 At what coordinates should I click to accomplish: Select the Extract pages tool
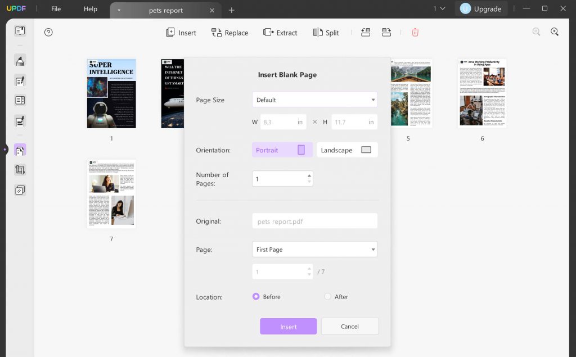[x=280, y=33]
